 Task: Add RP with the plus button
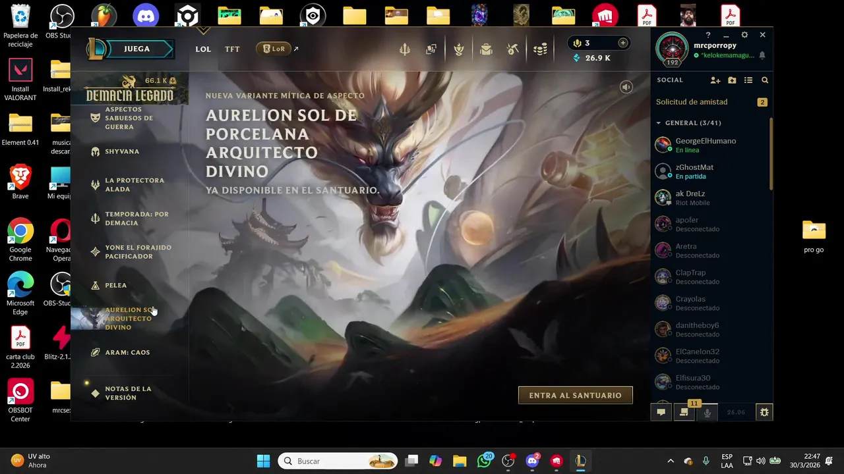(622, 43)
